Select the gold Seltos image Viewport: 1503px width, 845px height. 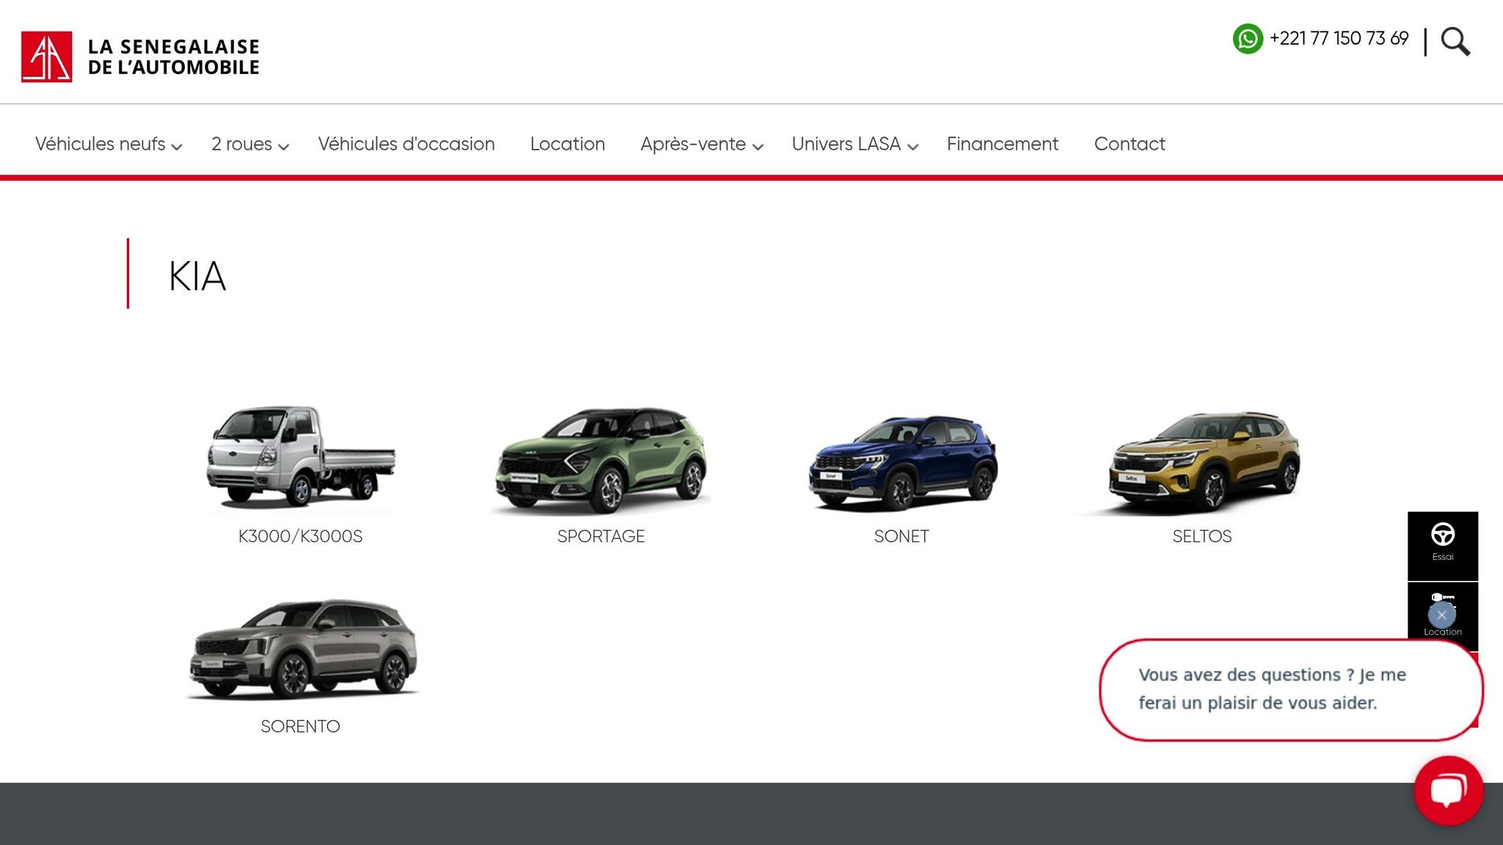1202,462
